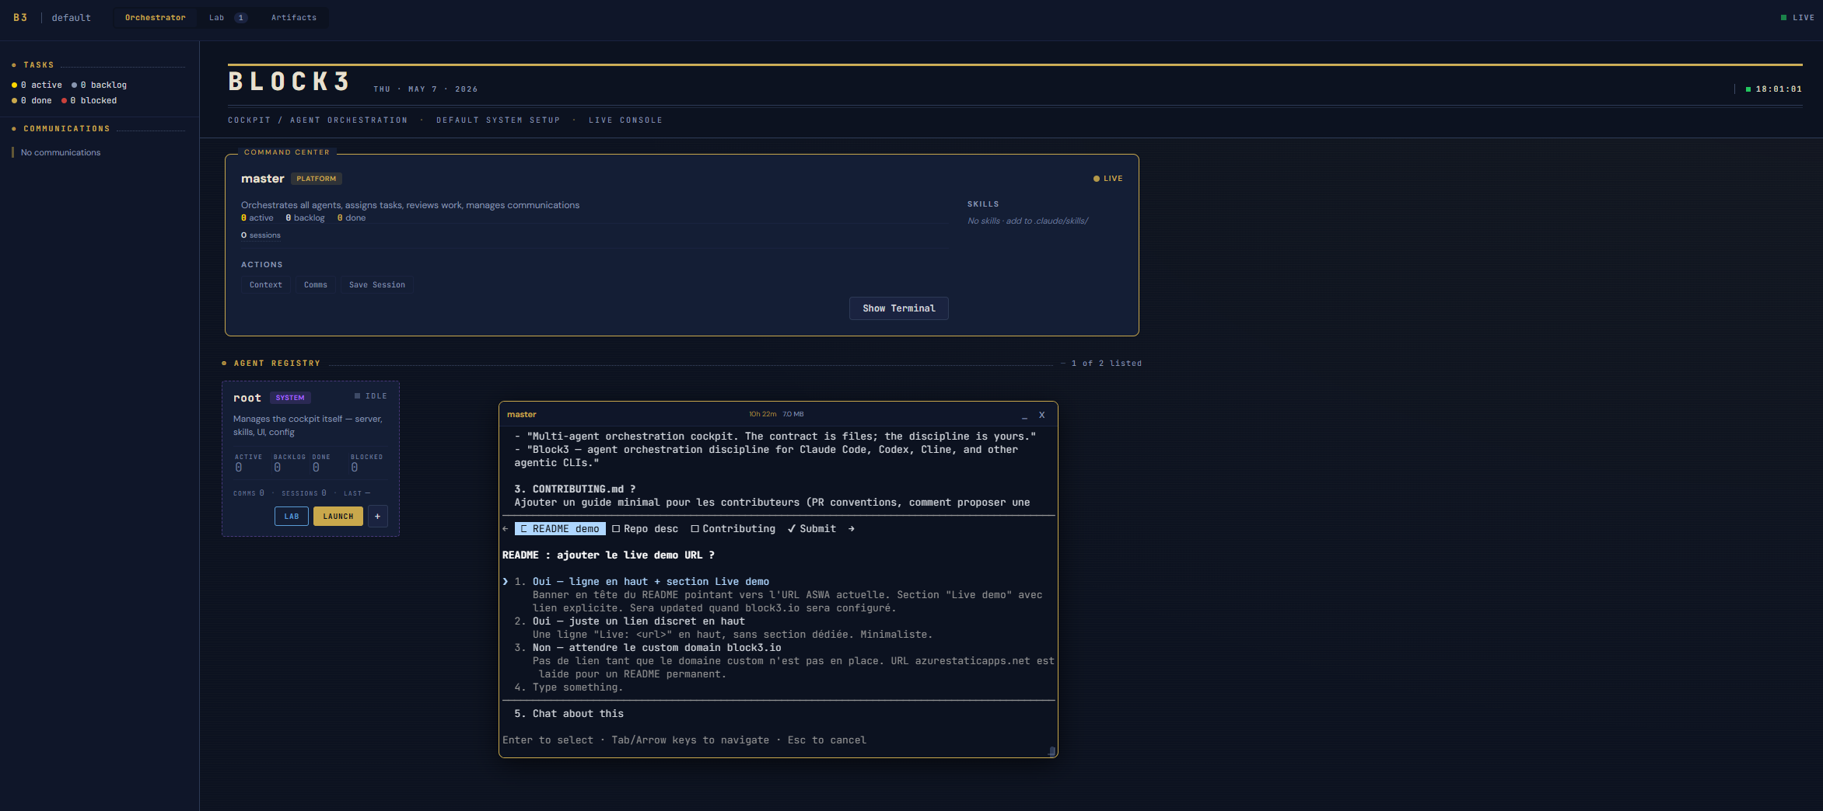
Task: Click the Save Session button
Action: (377, 285)
